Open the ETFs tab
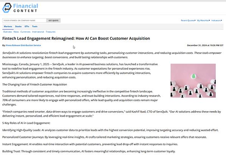Viewport: 226px width, 155px height. pyautogui.click(x=27, y=27)
